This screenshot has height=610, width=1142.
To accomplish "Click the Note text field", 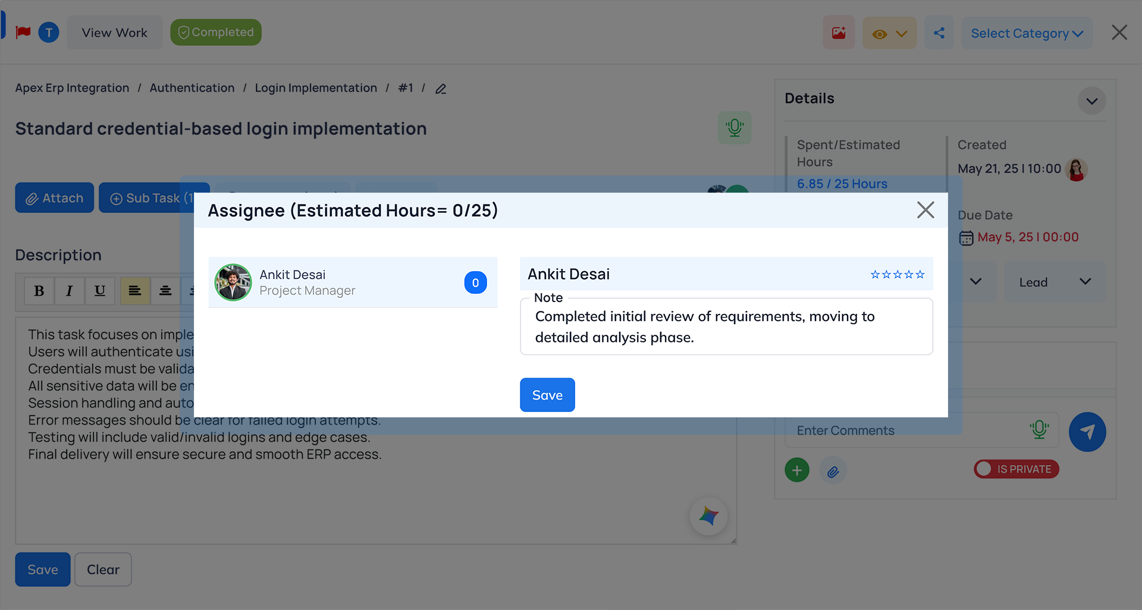I will click(726, 327).
